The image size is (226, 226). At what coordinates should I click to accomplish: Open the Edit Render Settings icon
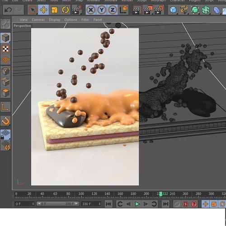(x=159, y=10)
